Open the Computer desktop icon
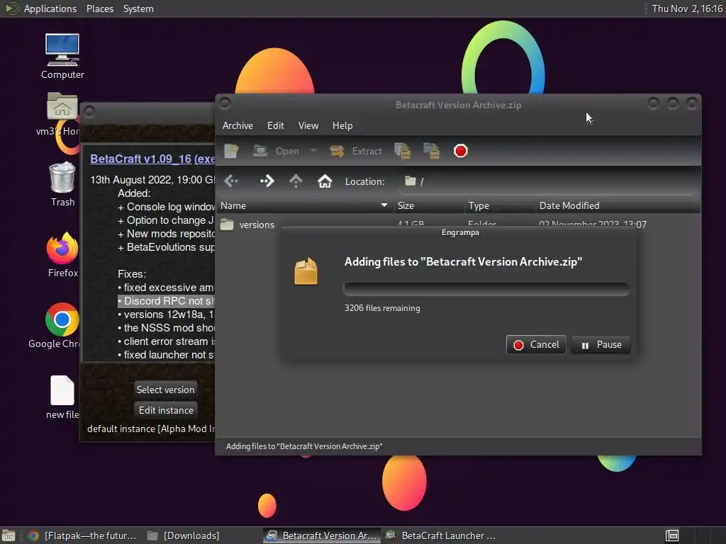This screenshot has height=544, width=726. click(x=62, y=57)
